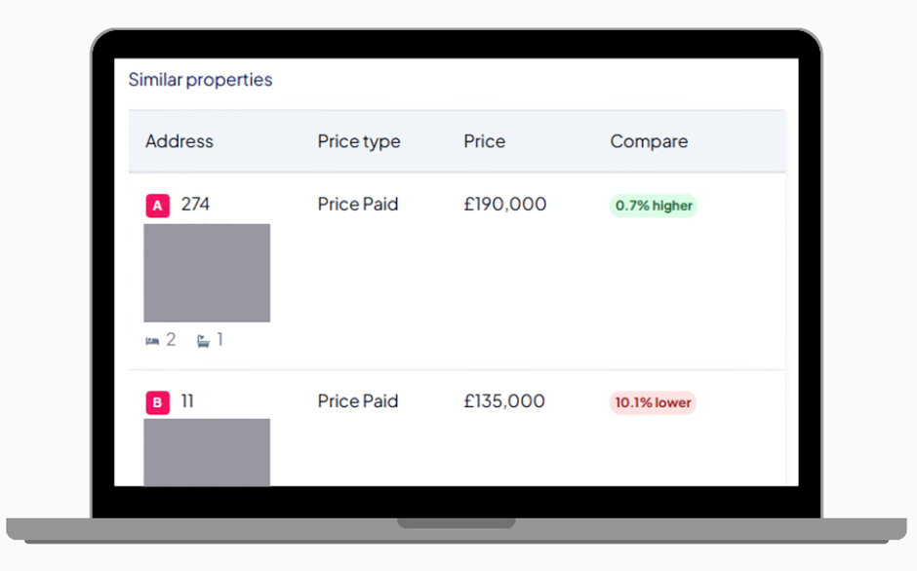Sort by the Price type column header
The height and width of the screenshot is (571, 917).
coord(359,141)
